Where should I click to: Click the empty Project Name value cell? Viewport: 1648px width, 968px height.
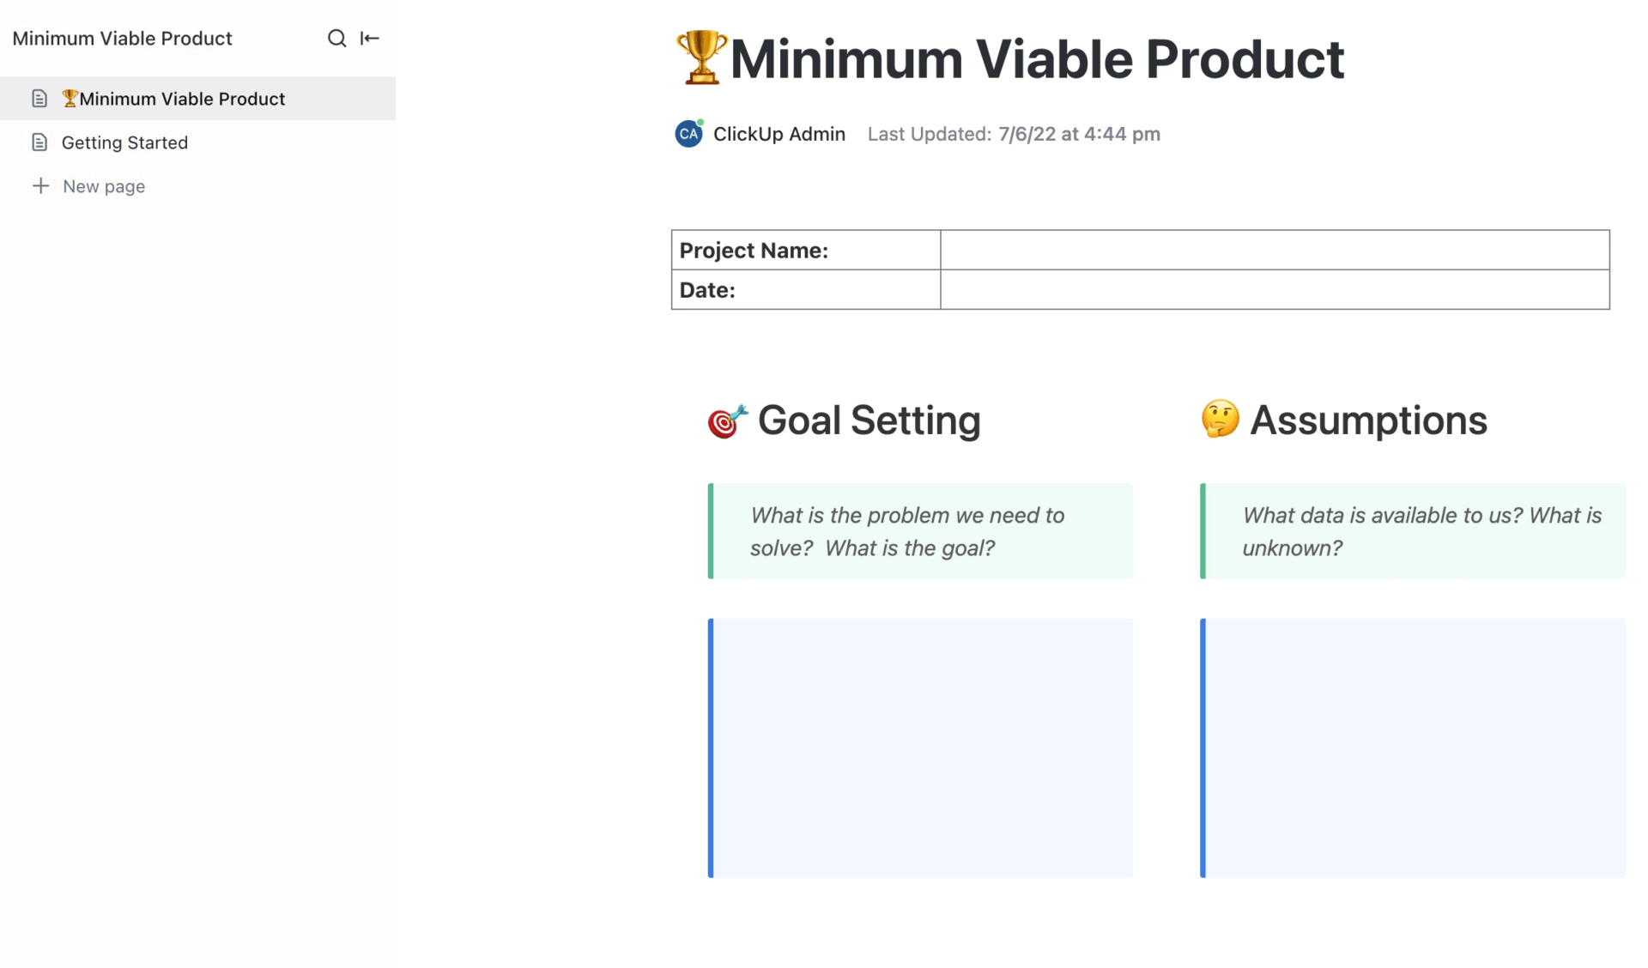tap(1274, 251)
